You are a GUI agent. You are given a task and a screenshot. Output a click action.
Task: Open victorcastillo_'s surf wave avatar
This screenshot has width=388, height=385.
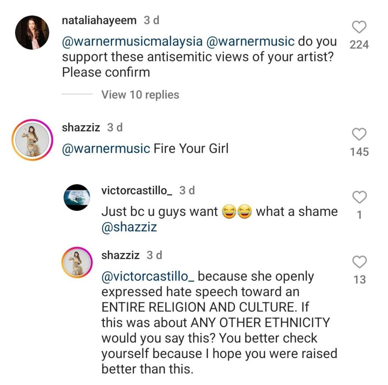coord(77,198)
